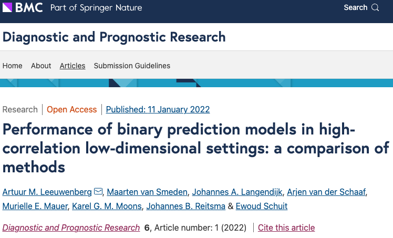Image resolution: width=393 pixels, height=238 pixels.
Task: Click author Ewoud Schuit's name
Action: click(x=261, y=206)
